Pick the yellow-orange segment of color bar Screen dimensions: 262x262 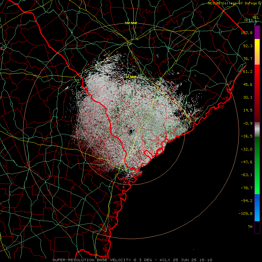coord(257,52)
